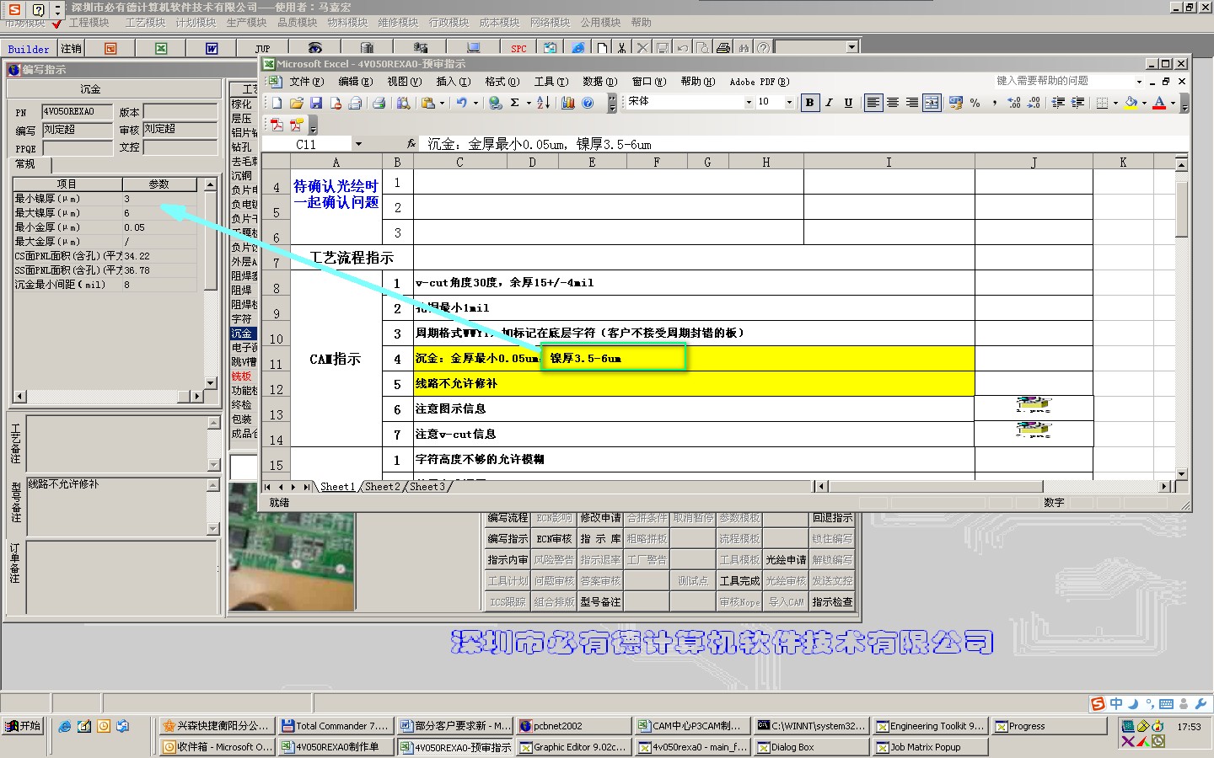
Task: Open Builder toolbar combo box dropdown
Action: coord(851,47)
